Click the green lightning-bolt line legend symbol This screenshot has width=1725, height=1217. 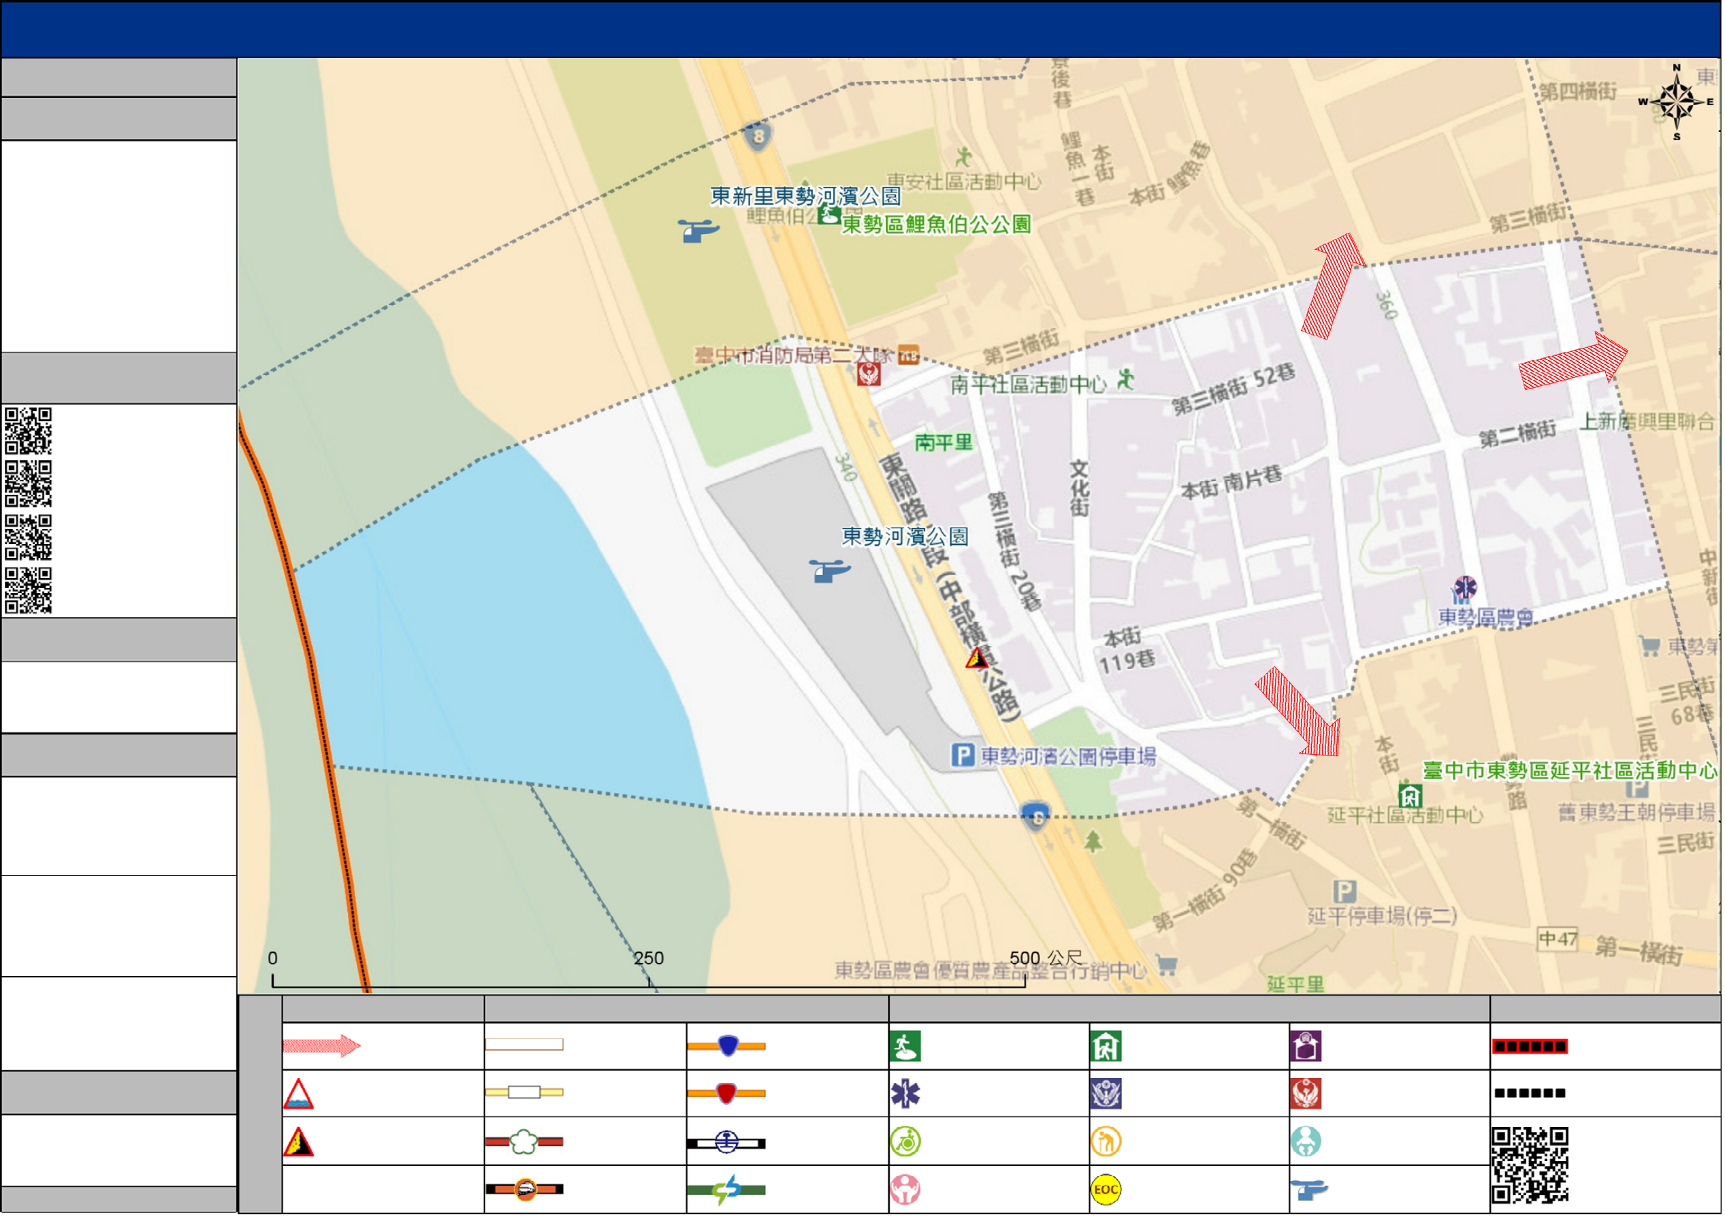[726, 1190]
